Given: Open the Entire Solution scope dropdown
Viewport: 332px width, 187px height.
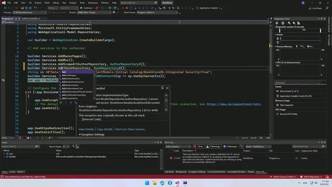Looking at the screenshot, I should click(x=178, y=146).
